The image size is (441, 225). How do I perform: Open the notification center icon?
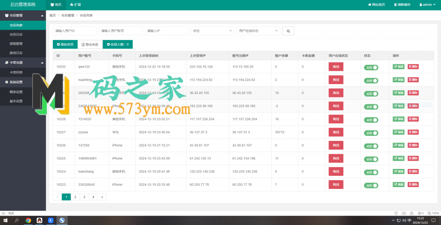(433, 221)
